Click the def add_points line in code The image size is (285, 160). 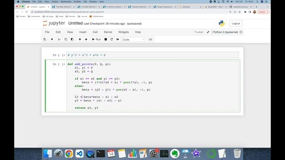[x=89, y=64]
